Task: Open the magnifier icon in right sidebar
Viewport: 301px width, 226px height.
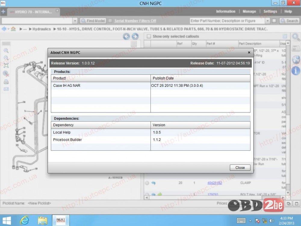Action: tap(296, 37)
